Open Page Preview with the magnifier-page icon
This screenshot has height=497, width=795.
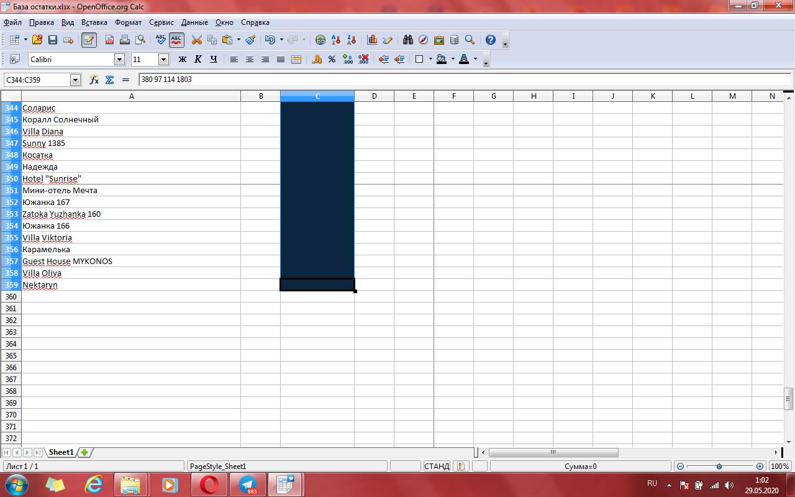(140, 40)
